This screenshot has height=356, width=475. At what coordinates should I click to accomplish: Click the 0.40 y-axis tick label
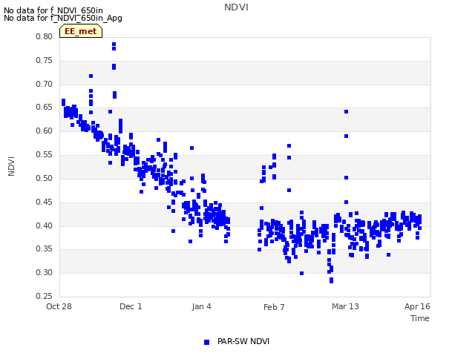tap(45, 225)
